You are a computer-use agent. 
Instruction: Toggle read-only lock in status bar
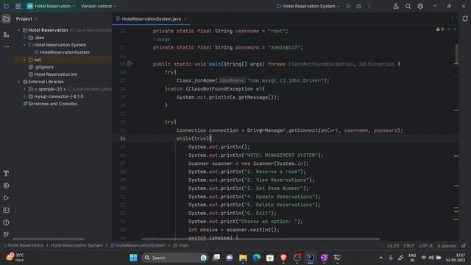(x=464, y=245)
